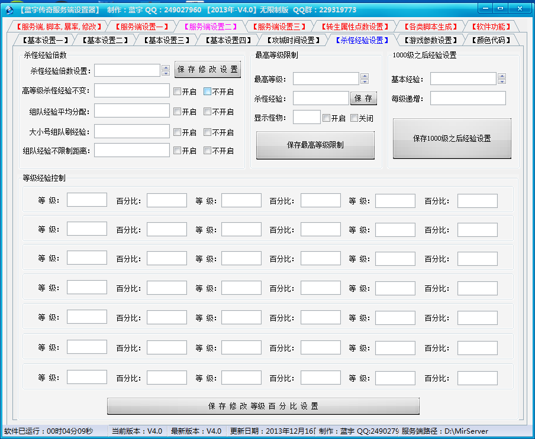Viewport: 535px width, 439px height.
Task: Focus the 每级递增 input field
Action: pyautogui.click(x=468, y=98)
